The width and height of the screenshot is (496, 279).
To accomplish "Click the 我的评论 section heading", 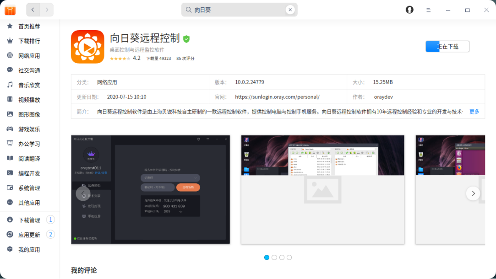I will 84,270.
